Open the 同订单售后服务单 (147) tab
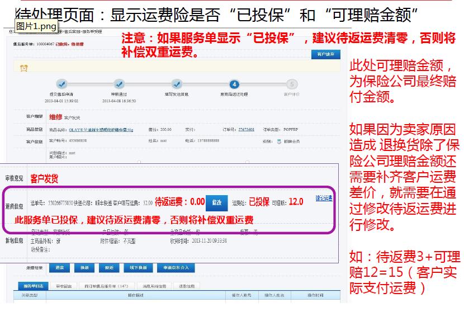This screenshot has height=312, width=464. coord(107,286)
